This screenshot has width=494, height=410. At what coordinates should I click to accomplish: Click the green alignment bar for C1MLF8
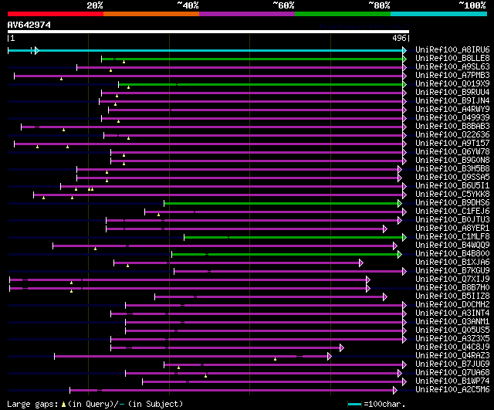(x=294, y=238)
